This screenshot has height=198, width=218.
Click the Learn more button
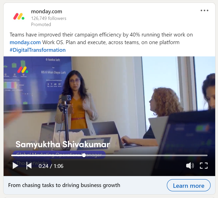click(188, 185)
